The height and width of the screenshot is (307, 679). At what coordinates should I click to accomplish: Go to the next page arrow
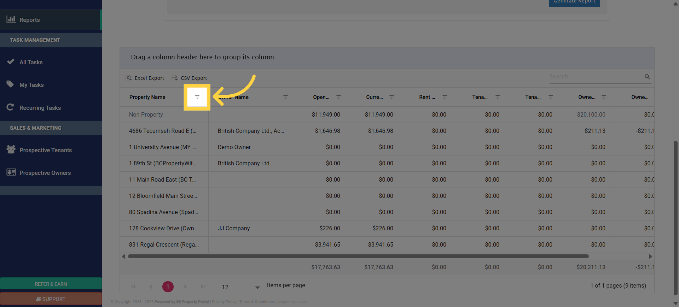click(185, 287)
